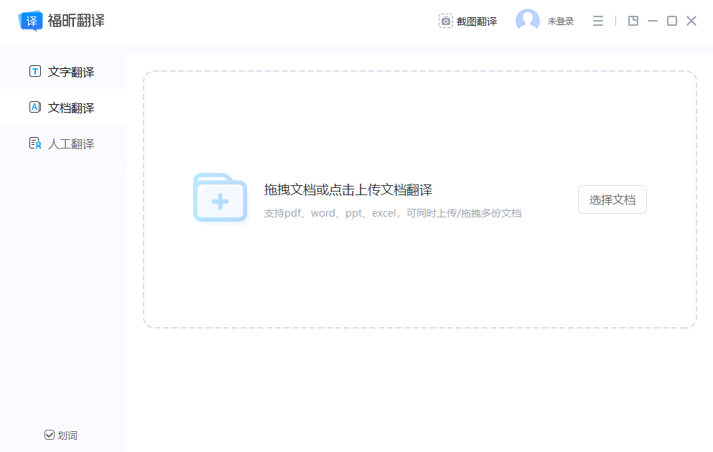Click the 人工翻译 badge icon

click(x=34, y=143)
